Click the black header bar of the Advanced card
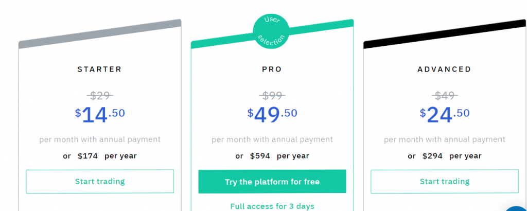The width and height of the screenshot is (527, 211). [445, 34]
